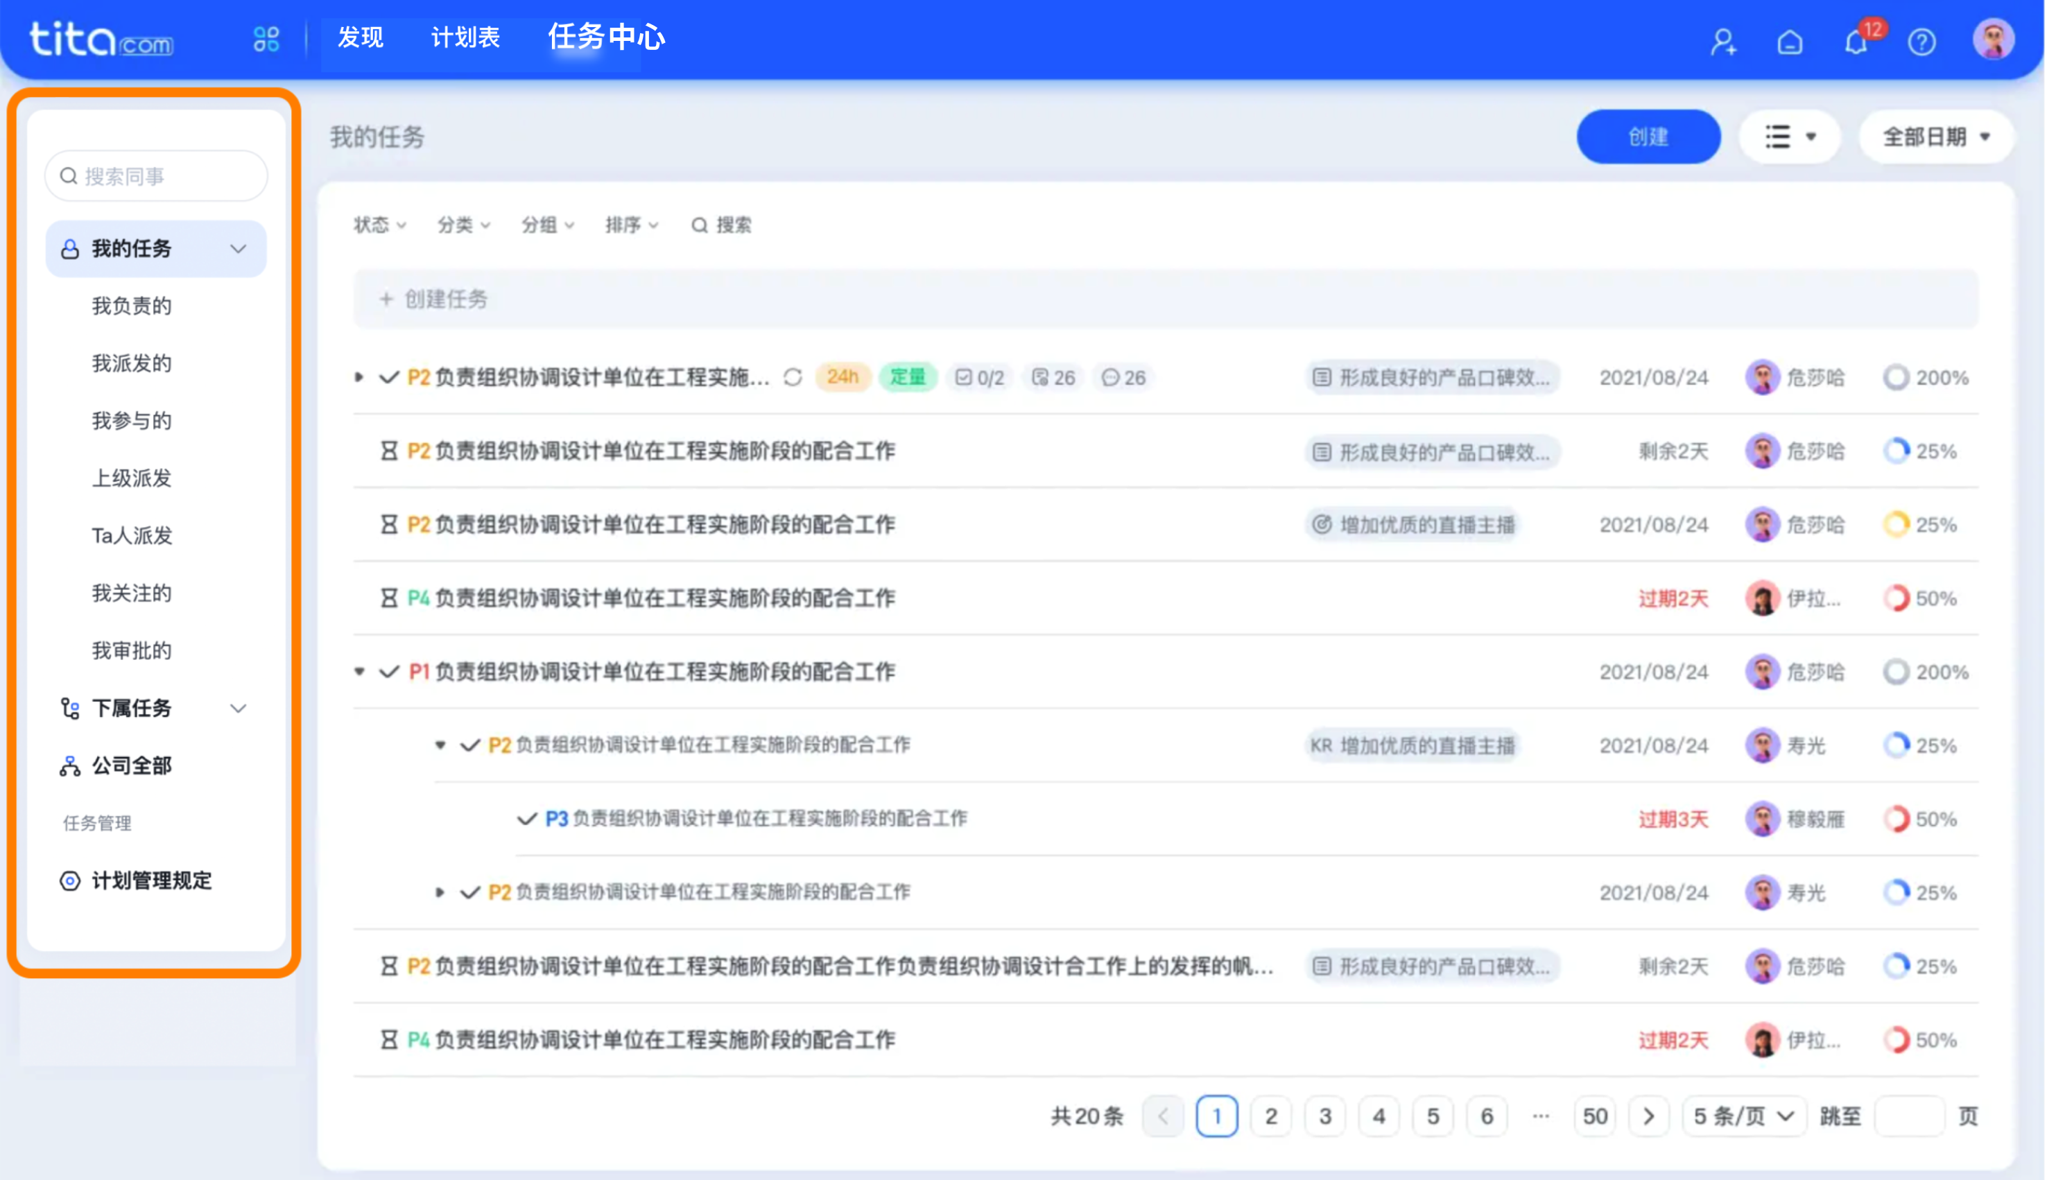Click 创建任务 inline row
The image size is (2047, 1180).
tap(1166, 300)
